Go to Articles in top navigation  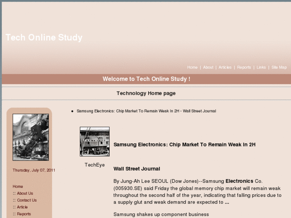click(x=225, y=67)
